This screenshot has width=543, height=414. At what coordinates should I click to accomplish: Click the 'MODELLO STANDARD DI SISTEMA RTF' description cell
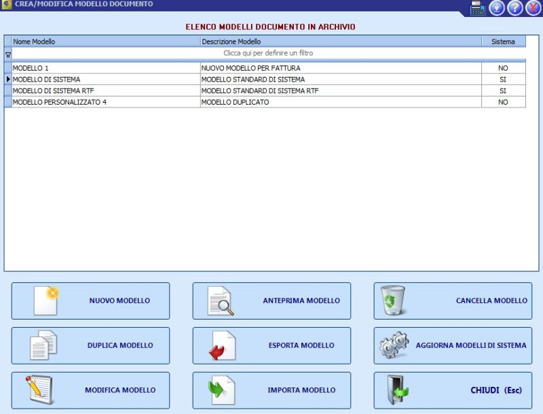pos(341,91)
